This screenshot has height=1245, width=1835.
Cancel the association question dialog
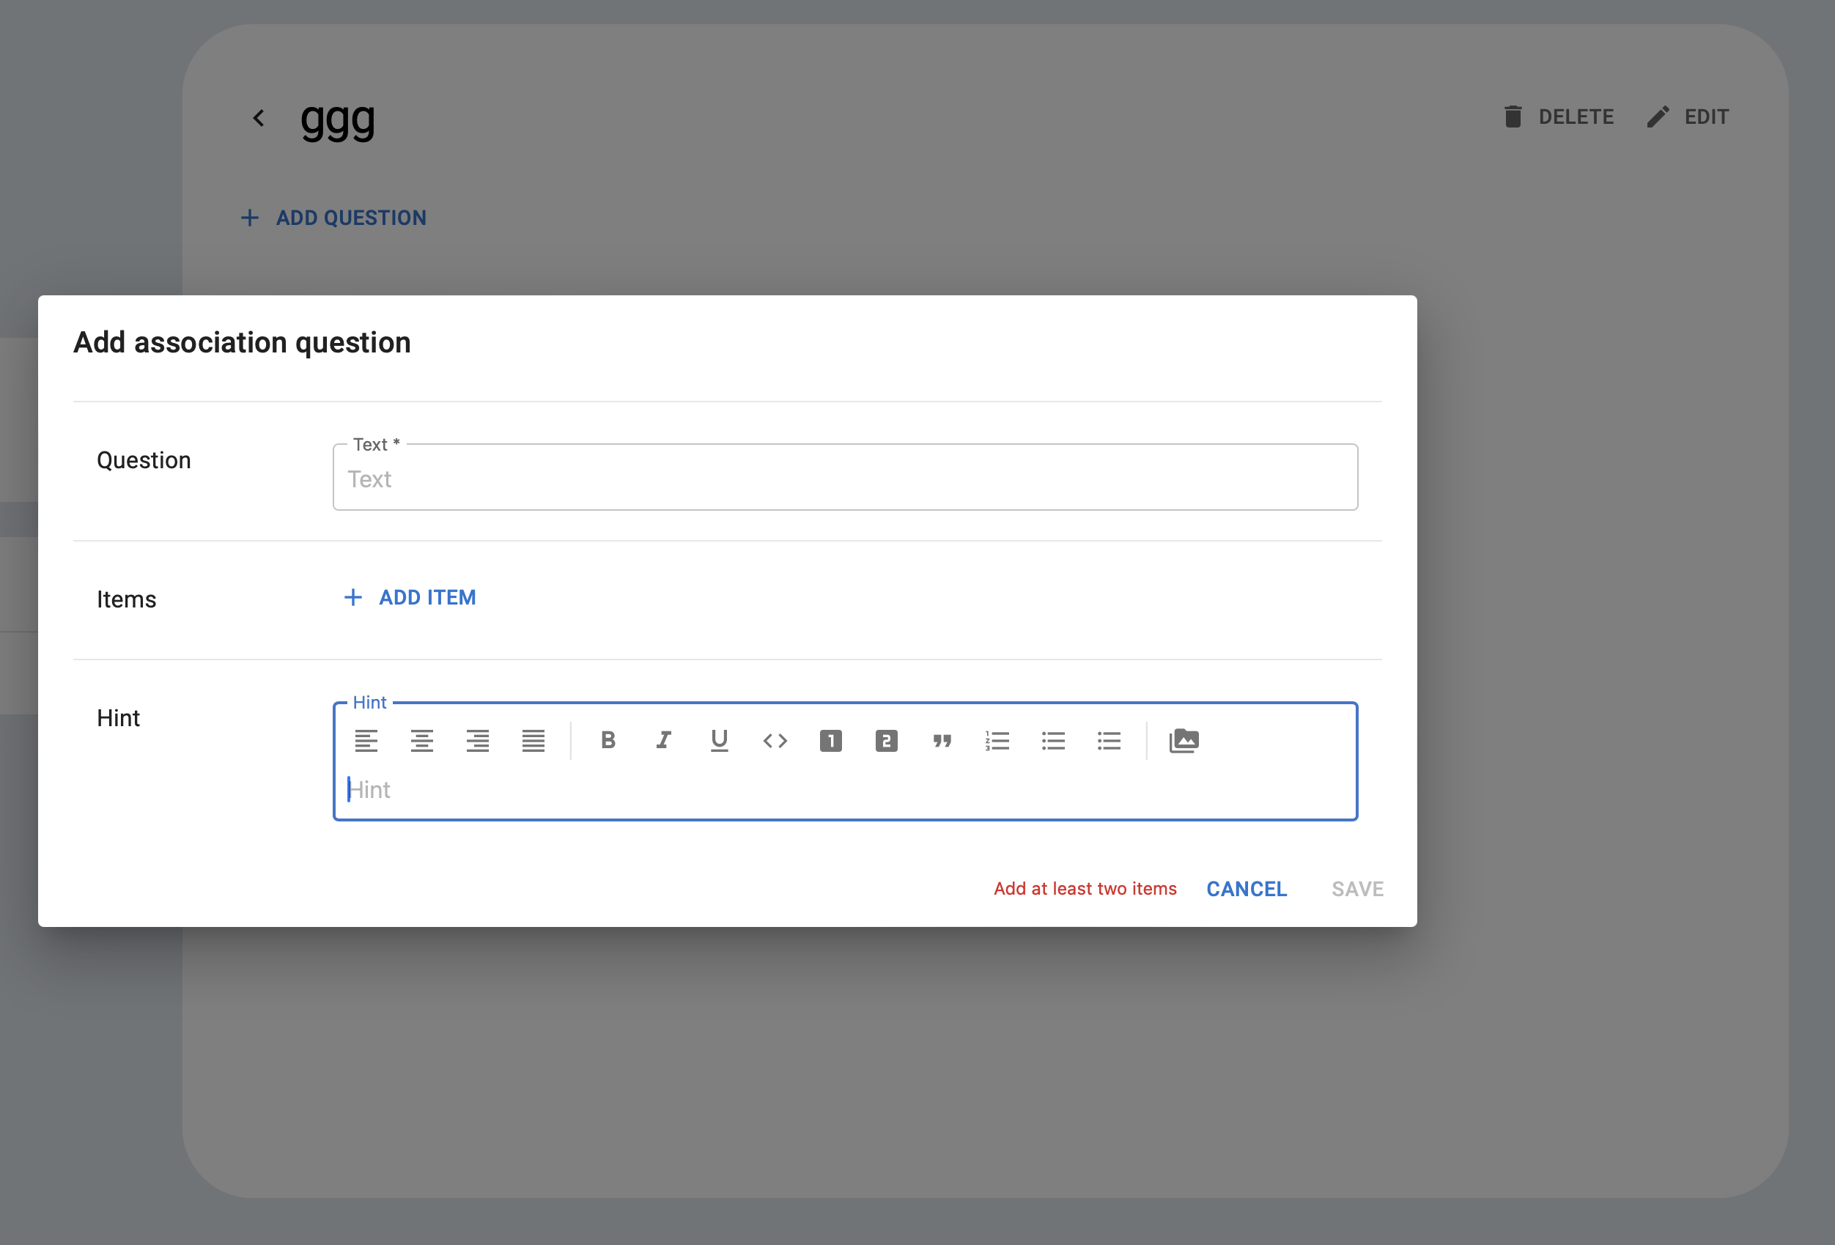[1247, 889]
